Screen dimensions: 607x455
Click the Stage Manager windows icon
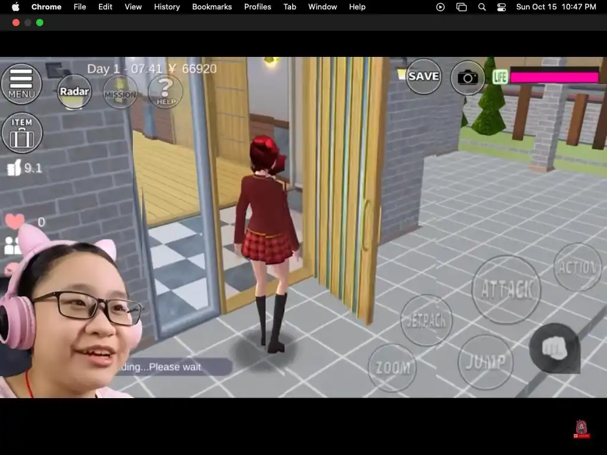click(461, 7)
